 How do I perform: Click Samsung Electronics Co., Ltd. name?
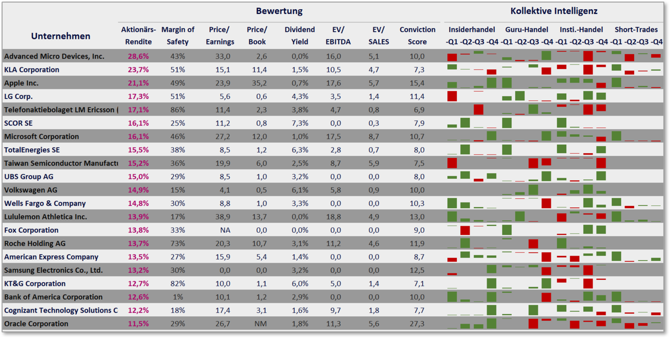pyautogui.click(x=53, y=270)
